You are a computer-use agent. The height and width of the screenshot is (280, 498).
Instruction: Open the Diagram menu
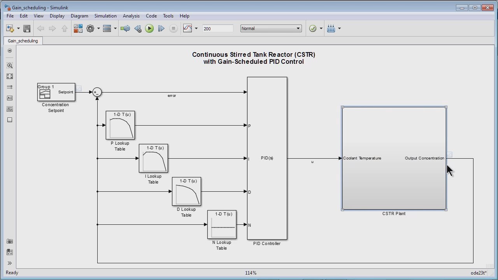click(79, 16)
